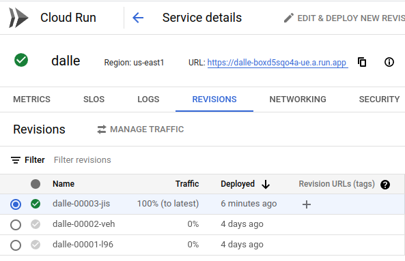Click 0% traffic of dalle-00002-veh

tap(193, 224)
